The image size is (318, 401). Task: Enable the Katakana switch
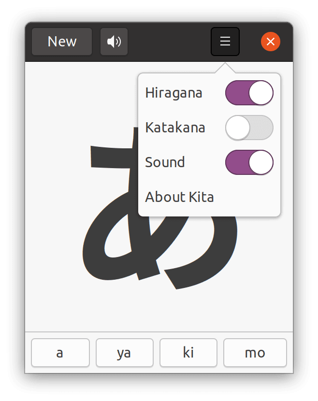tap(249, 128)
